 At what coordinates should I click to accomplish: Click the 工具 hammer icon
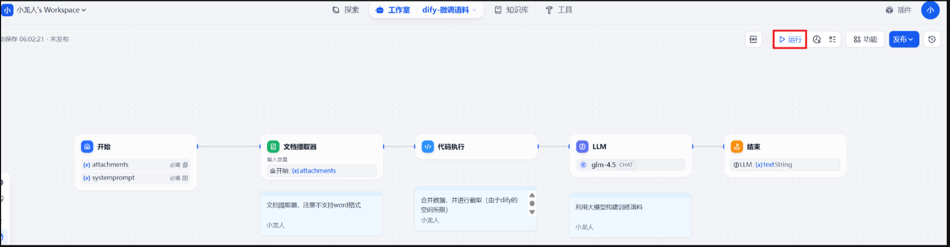(549, 10)
